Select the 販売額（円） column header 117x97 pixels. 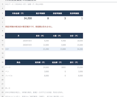tap(40, 62)
